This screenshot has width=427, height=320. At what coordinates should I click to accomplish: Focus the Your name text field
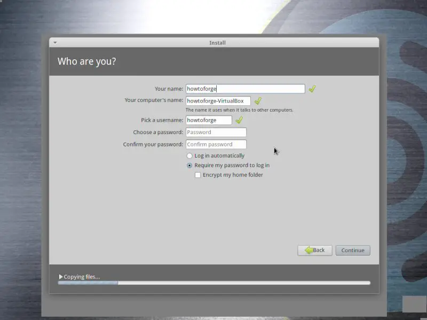coord(246,89)
